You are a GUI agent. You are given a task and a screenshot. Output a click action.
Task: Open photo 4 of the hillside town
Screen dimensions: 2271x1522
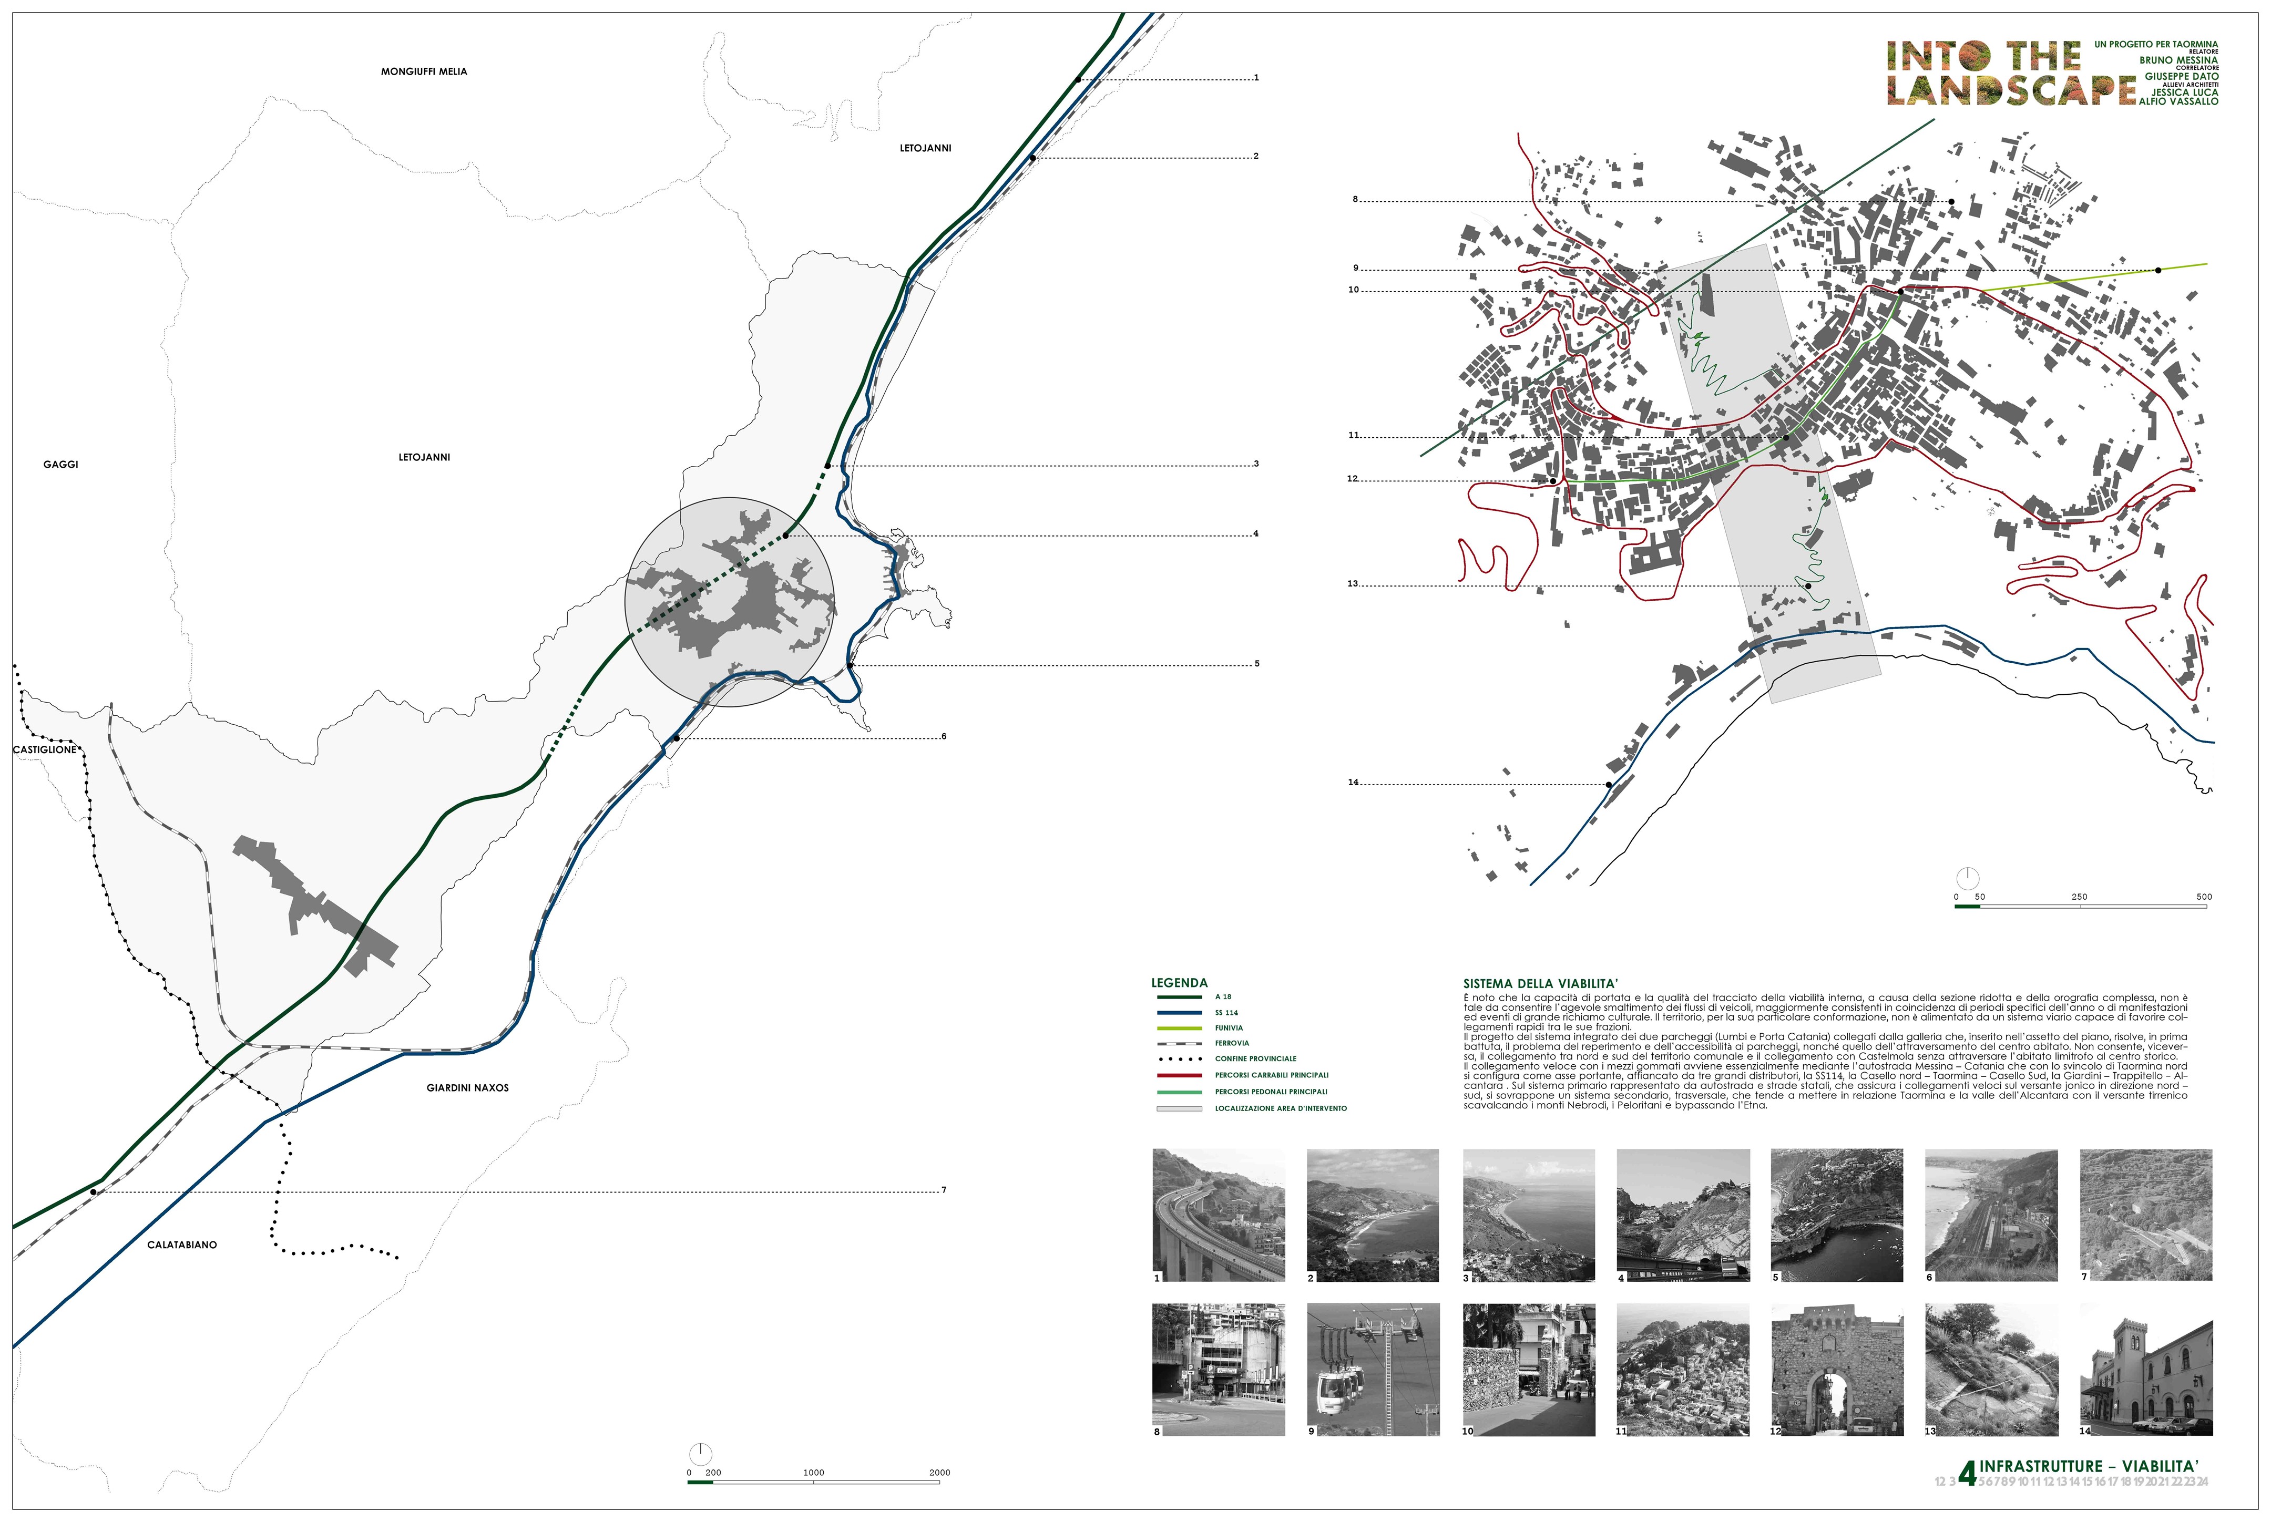[1683, 1215]
